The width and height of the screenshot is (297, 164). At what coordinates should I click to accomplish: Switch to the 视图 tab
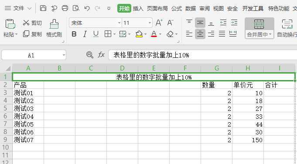click(218, 9)
